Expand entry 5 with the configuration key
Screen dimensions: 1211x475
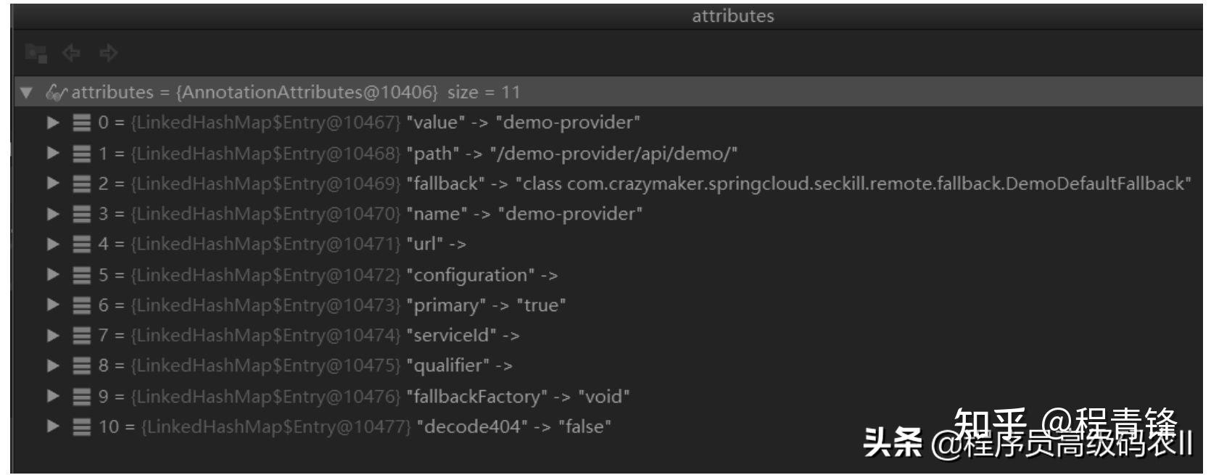pyautogui.click(x=53, y=275)
